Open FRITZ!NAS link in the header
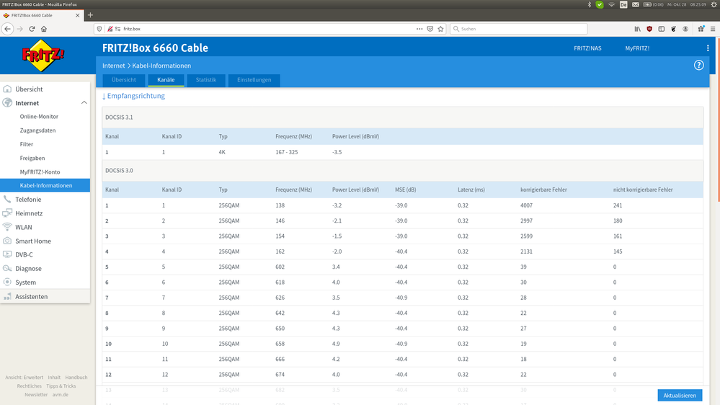The image size is (720, 405). click(x=586, y=48)
